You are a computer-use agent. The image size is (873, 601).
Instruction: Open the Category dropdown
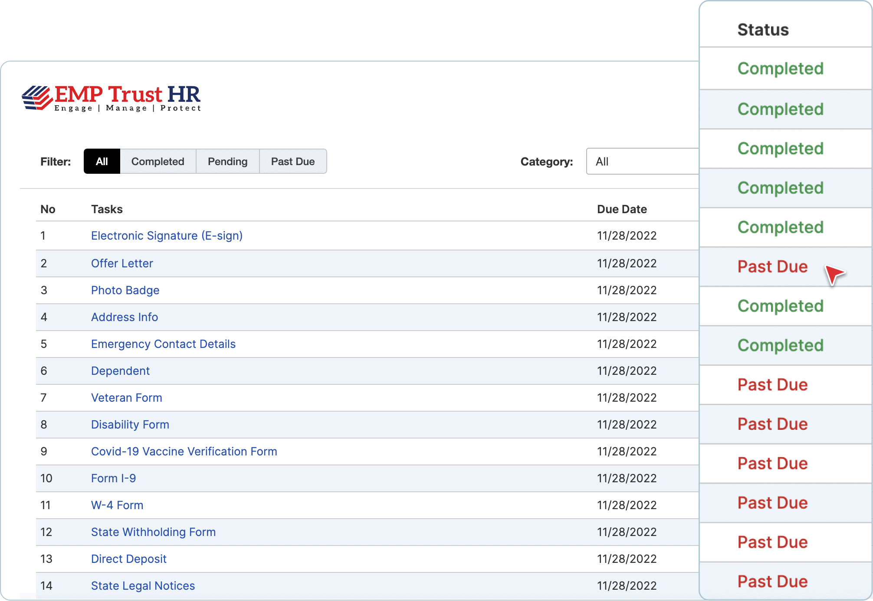click(642, 162)
